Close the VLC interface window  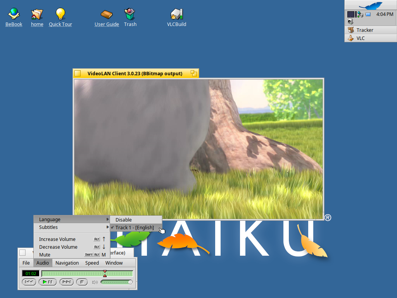coord(22,253)
